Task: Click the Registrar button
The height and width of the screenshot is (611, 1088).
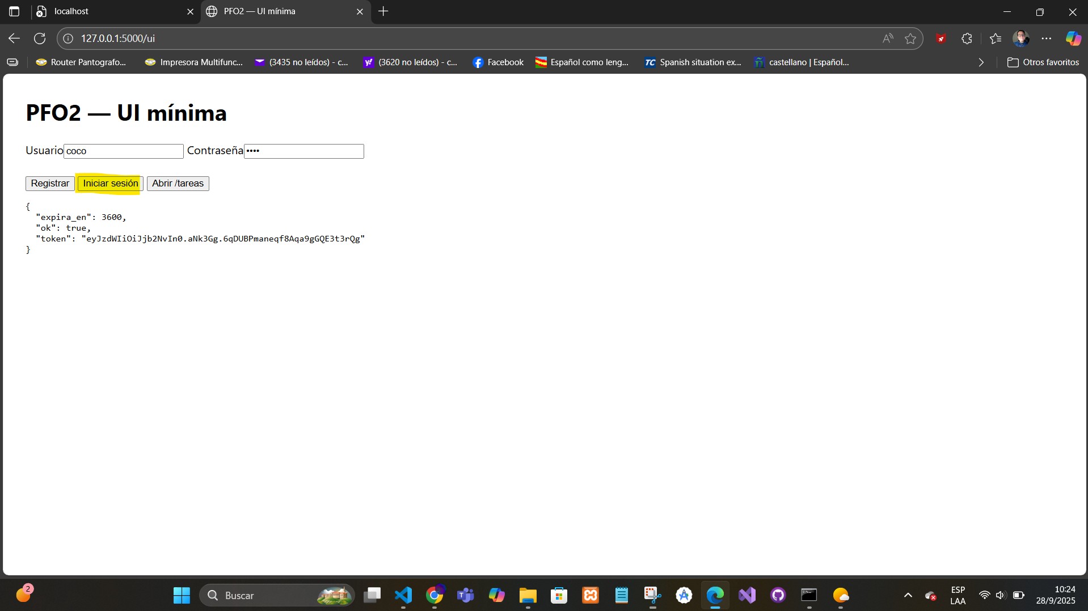Action: click(x=50, y=184)
